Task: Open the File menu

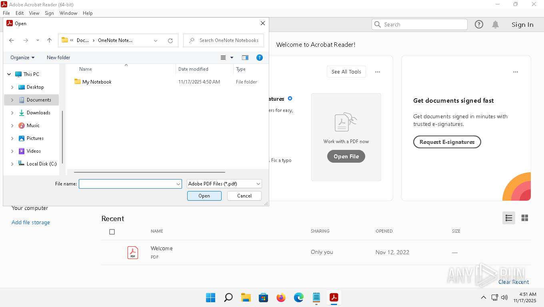Action: [x=6, y=13]
